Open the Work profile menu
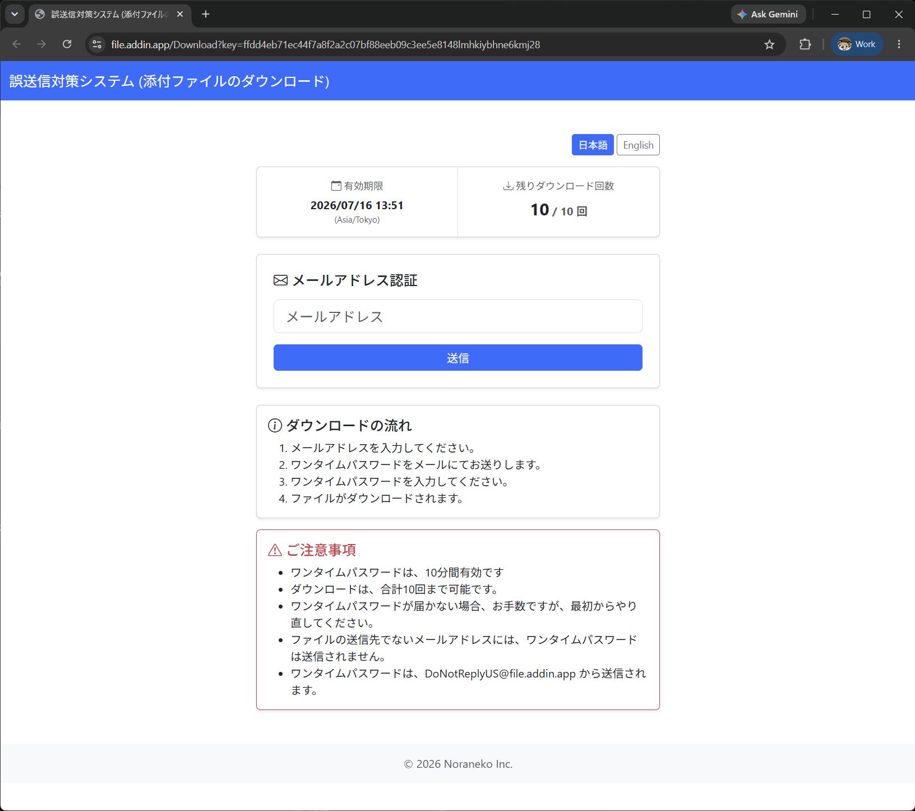The width and height of the screenshot is (915, 811). click(x=857, y=44)
